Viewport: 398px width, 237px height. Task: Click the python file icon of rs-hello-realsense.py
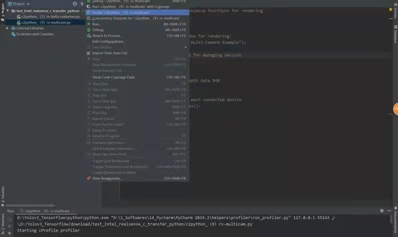pyautogui.click(x=18, y=17)
